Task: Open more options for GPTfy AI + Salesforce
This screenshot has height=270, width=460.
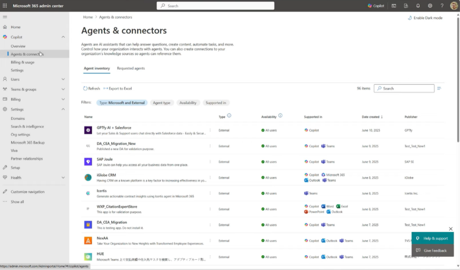Action: pos(210,130)
